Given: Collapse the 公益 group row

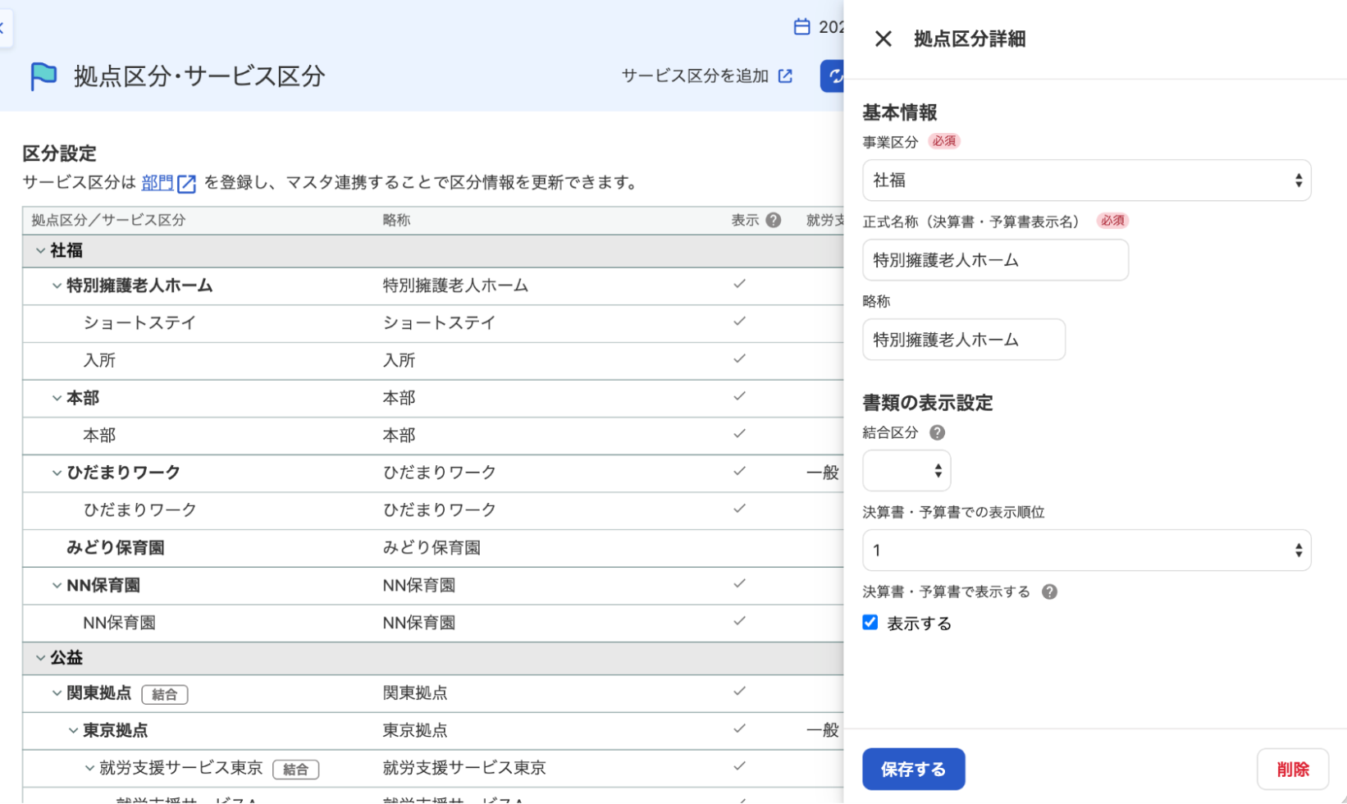Looking at the screenshot, I should (40, 658).
